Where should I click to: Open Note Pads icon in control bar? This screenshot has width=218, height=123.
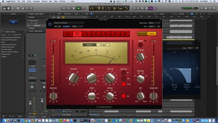tap(206, 8)
